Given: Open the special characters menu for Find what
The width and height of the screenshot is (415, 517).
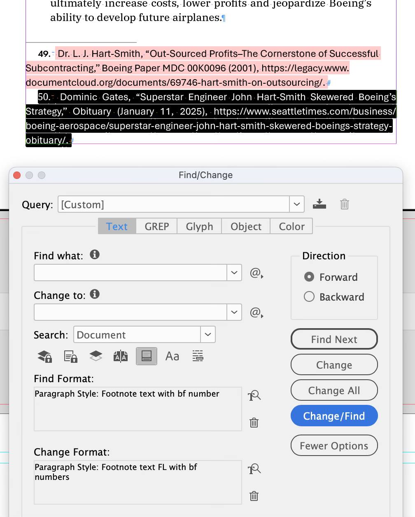Looking at the screenshot, I should [256, 273].
